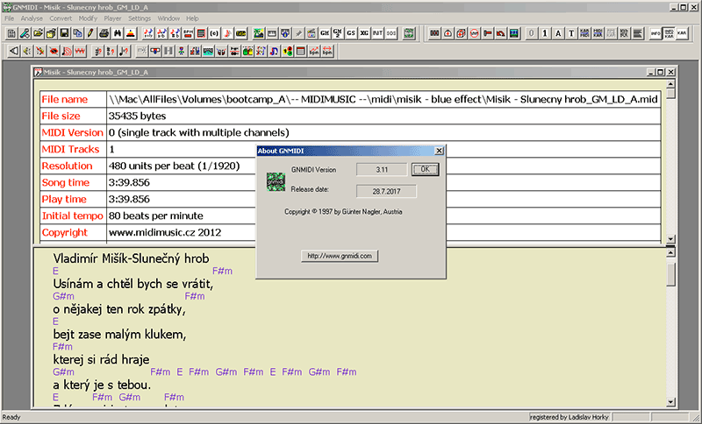The height and width of the screenshot is (424, 702).
Task: Open the Settings menu
Action: coord(140,18)
